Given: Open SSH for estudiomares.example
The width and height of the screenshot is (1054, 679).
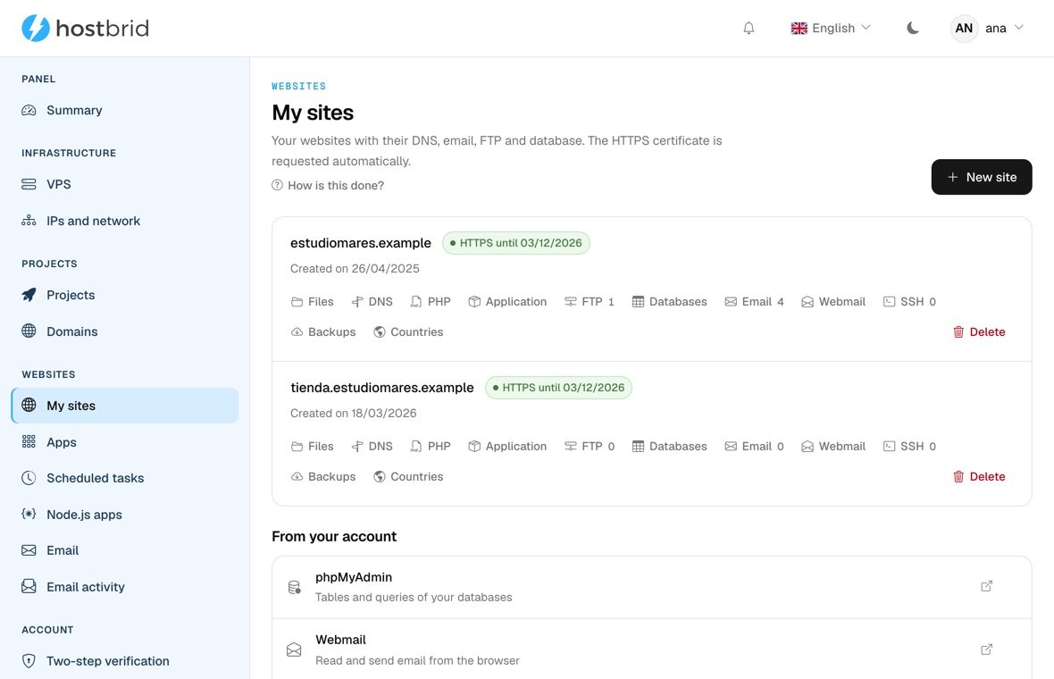Looking at the screenshot, I should point(909,302).
